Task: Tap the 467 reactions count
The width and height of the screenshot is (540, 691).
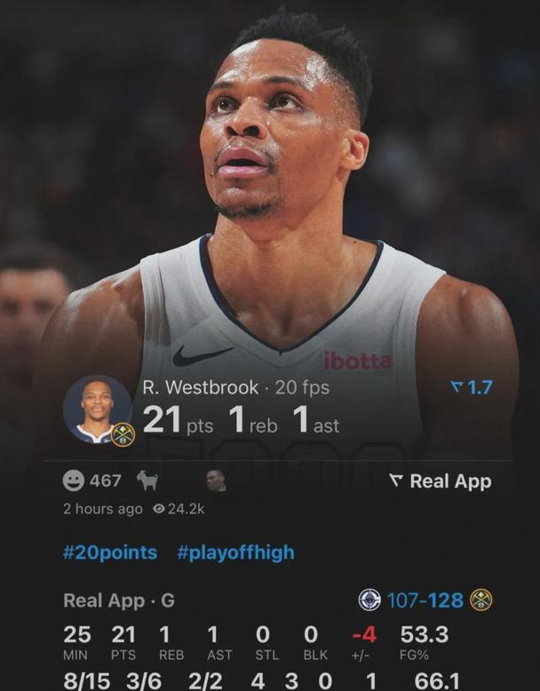Action: pyautogui.click(x=106, y=481)
